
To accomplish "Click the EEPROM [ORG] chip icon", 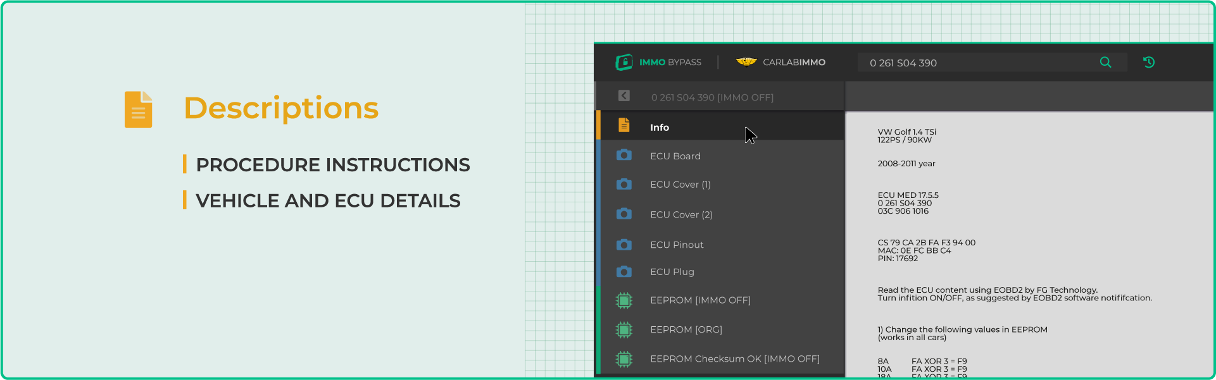I will click(x=624, y=329).
